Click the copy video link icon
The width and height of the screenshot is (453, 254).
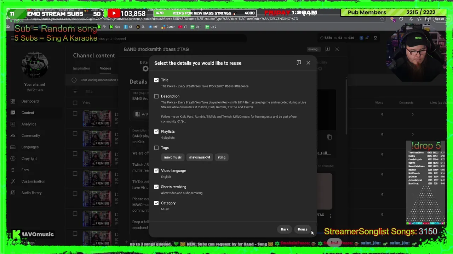click(x=329, y=137)
